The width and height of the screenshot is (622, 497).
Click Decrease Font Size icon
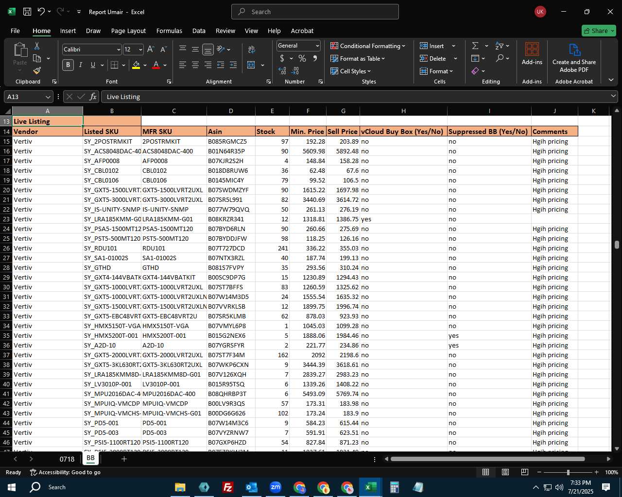(163, 50)
